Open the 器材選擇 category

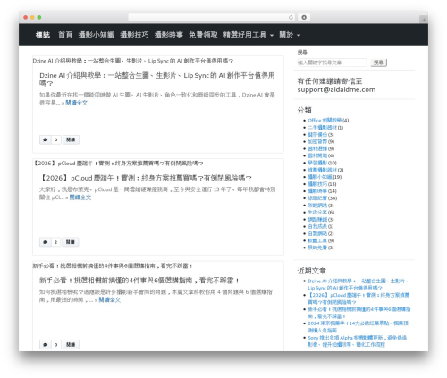317,148
